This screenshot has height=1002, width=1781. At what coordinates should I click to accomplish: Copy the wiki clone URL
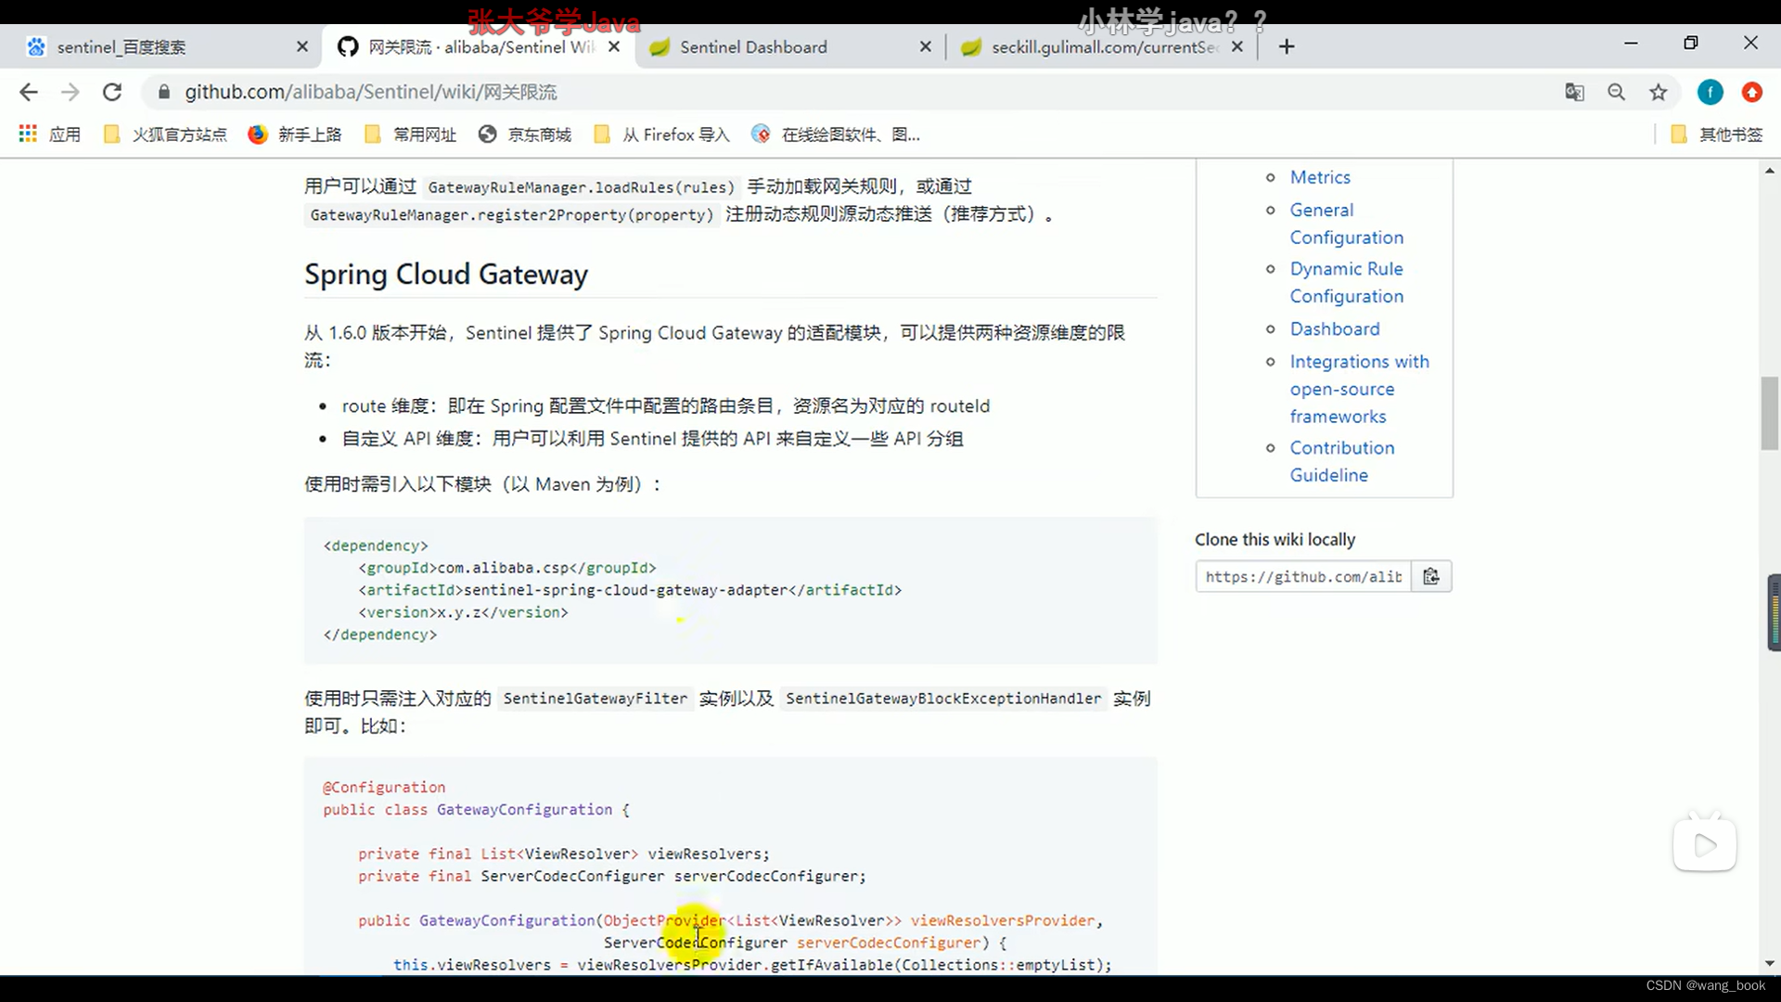point(1431,576)
